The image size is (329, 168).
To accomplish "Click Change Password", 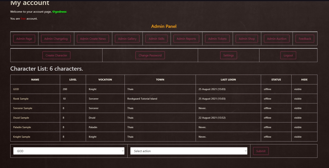I will coord(150,55).
